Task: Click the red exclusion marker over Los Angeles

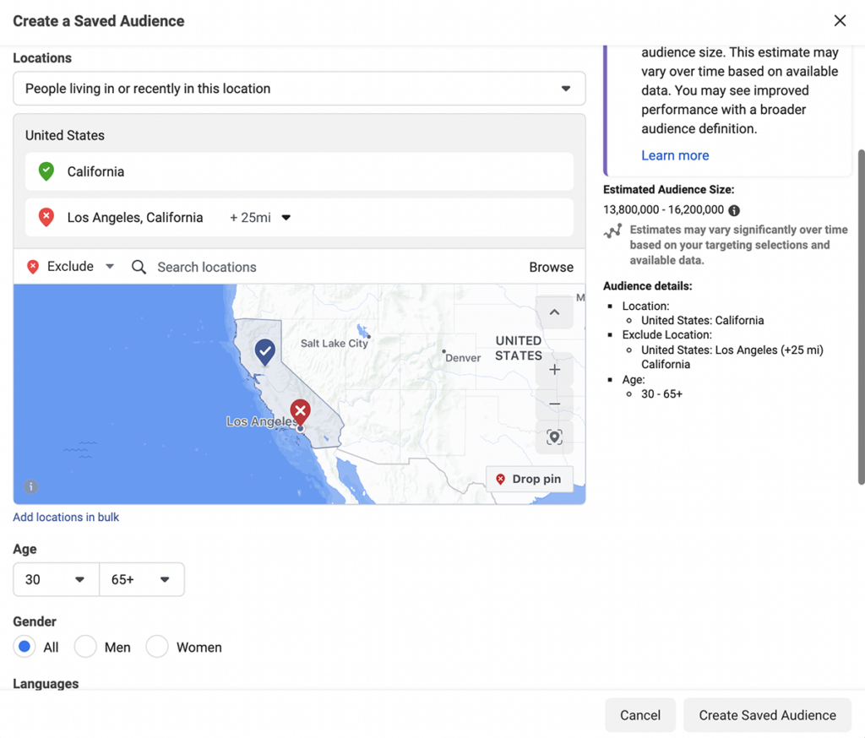Action: pyautogui.click(x=300, y=410)
